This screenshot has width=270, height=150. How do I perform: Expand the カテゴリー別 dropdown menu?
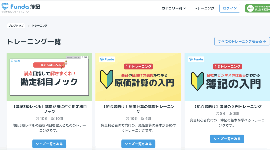click(174, 8)
